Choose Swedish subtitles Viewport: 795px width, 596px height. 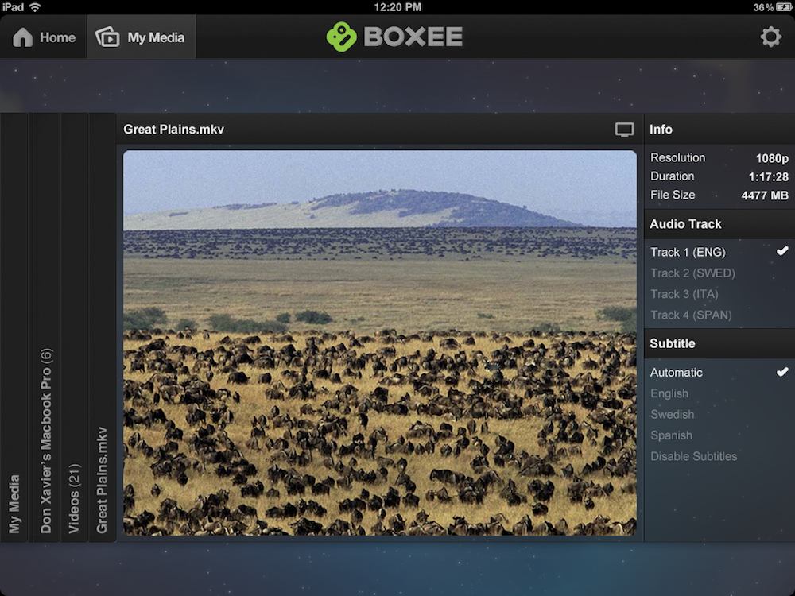672,414
